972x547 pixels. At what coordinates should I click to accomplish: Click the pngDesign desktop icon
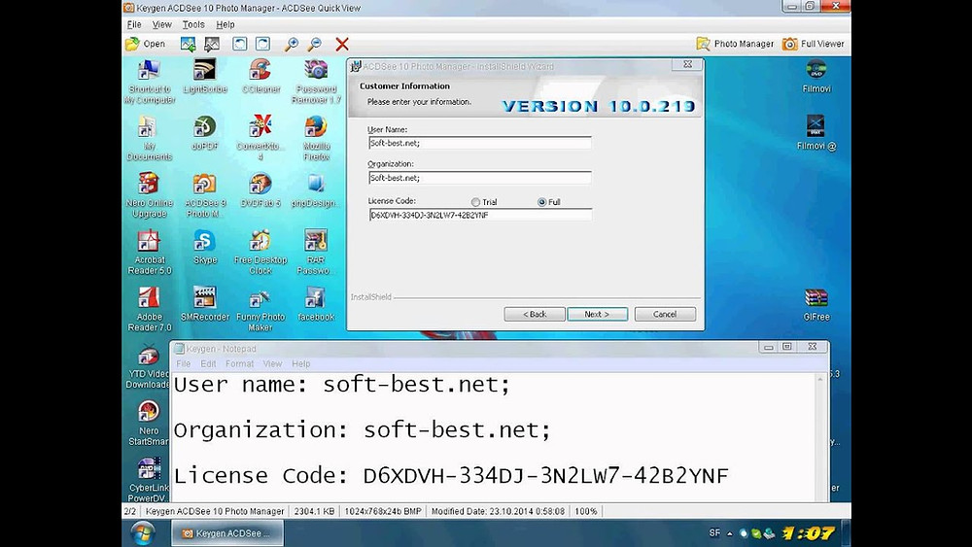click(316, 190)
